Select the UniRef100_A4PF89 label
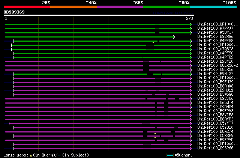 click(x=215, y=57)
